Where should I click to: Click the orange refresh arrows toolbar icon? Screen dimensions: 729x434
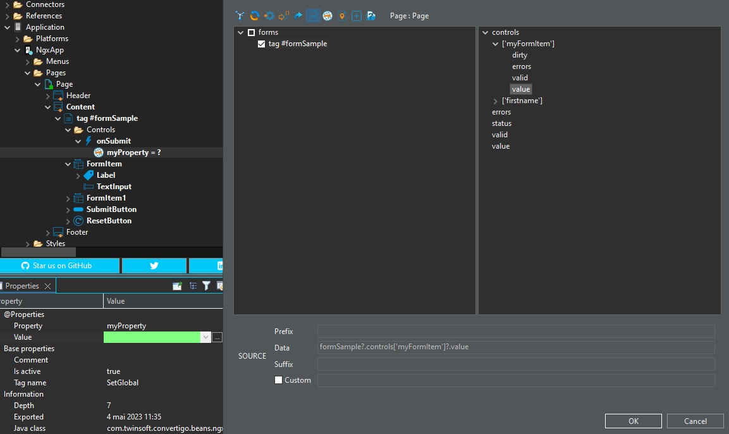point(255,16)
